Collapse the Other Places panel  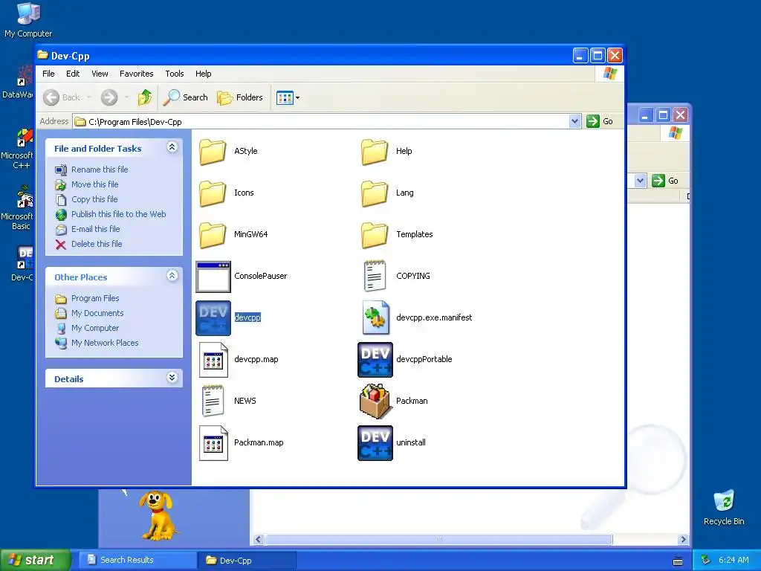[x=172, y=276]
